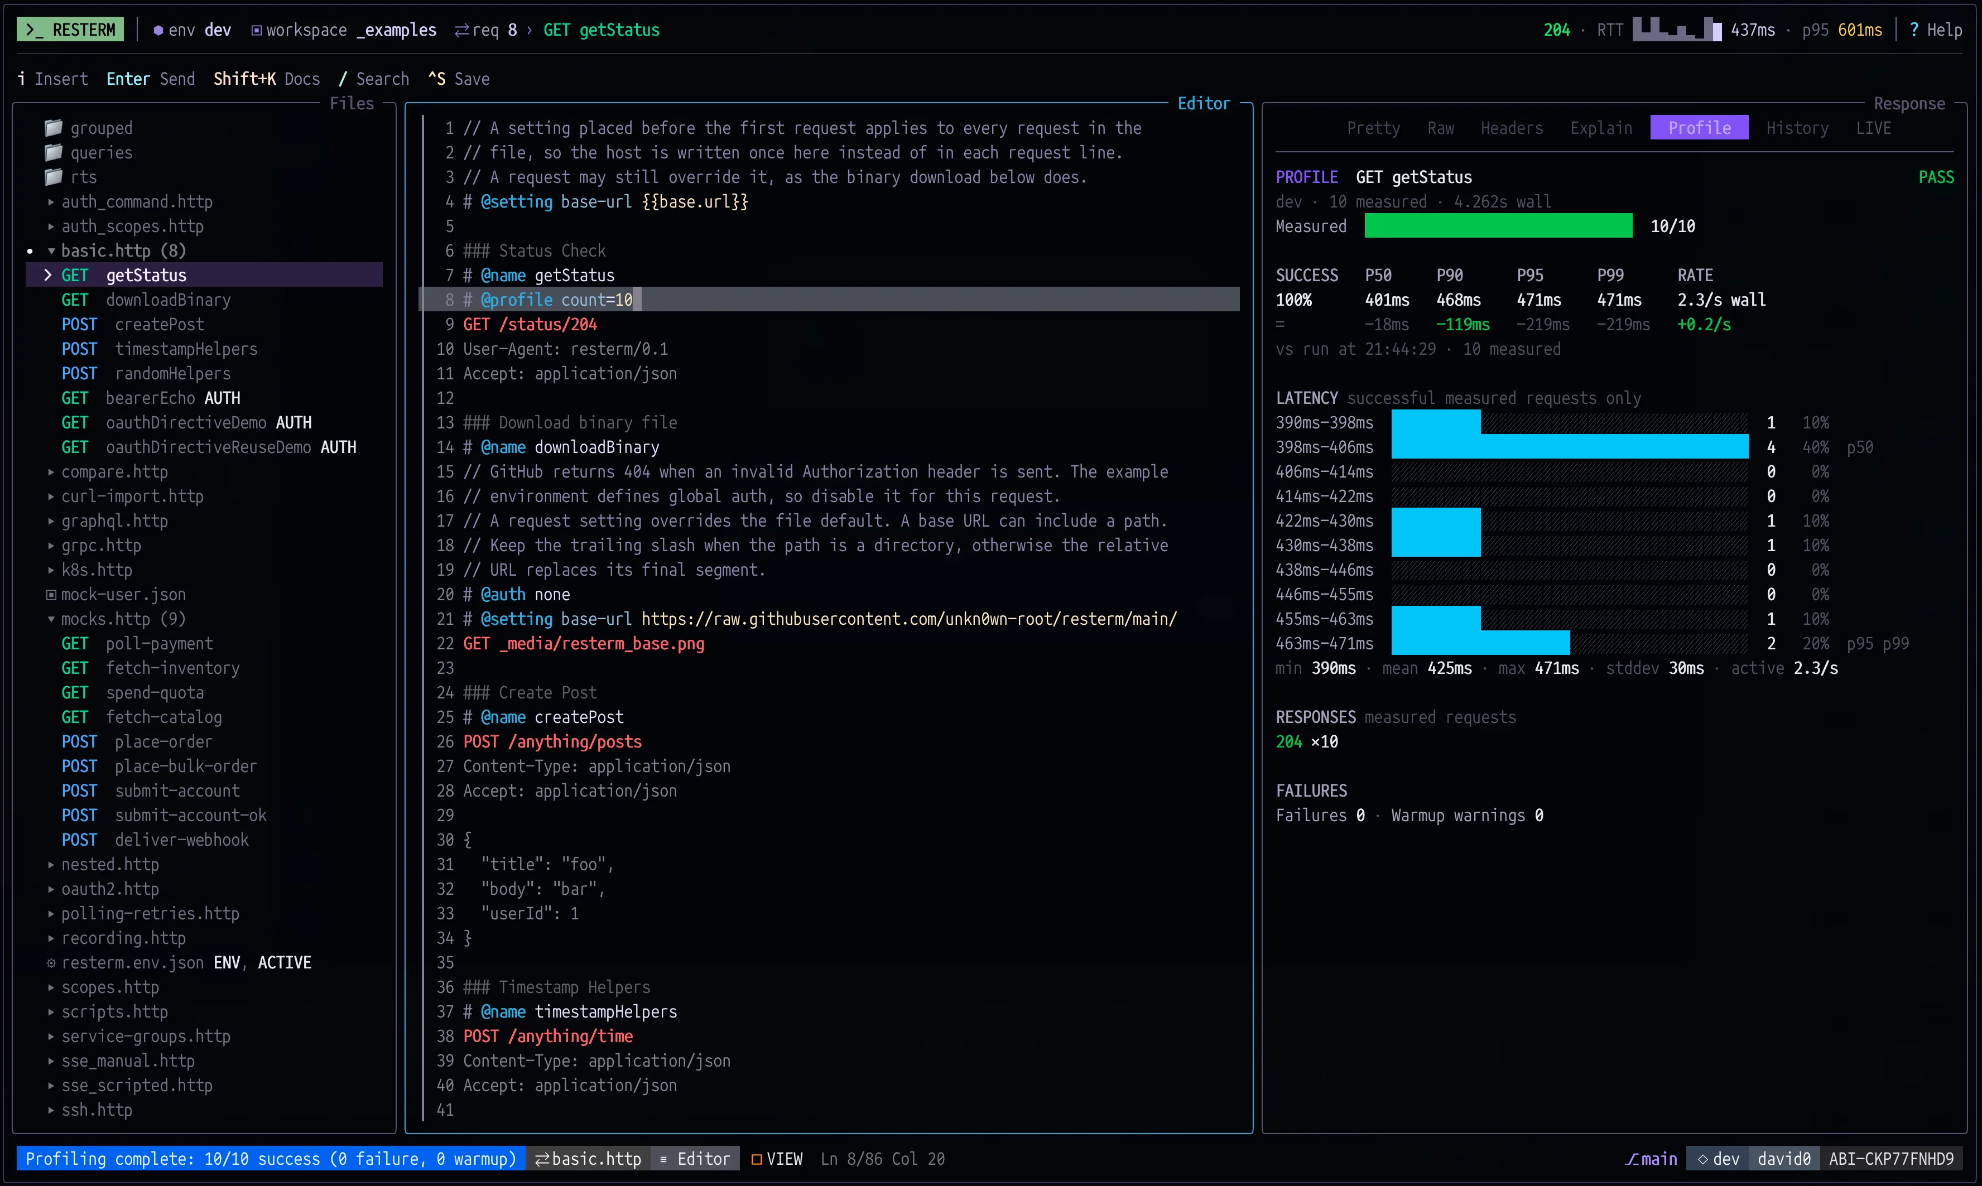Click the env dot indicator in header
Screen dimensions: 1982x1186
158,30
